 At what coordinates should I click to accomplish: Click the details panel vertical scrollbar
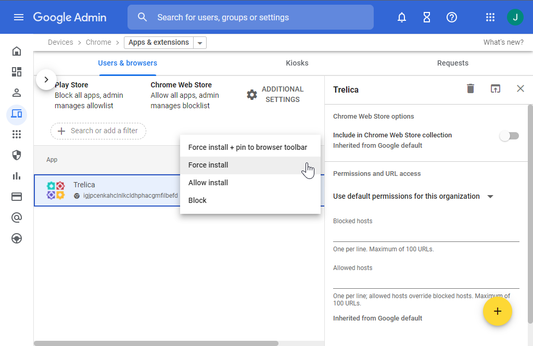(530, 214)
